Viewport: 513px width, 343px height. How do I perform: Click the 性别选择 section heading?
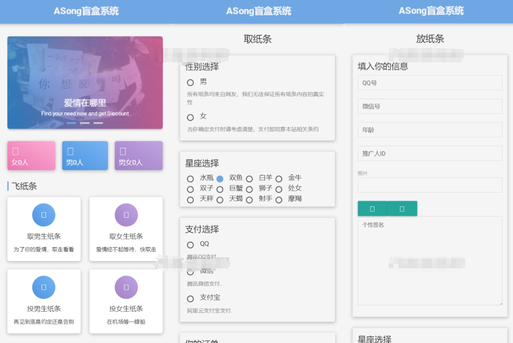[202, 67]
